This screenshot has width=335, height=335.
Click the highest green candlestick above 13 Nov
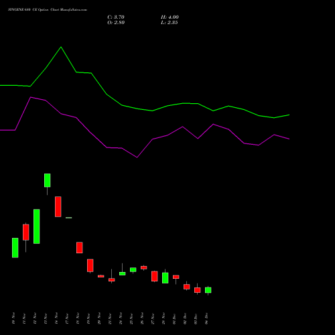tap(48, 180)
